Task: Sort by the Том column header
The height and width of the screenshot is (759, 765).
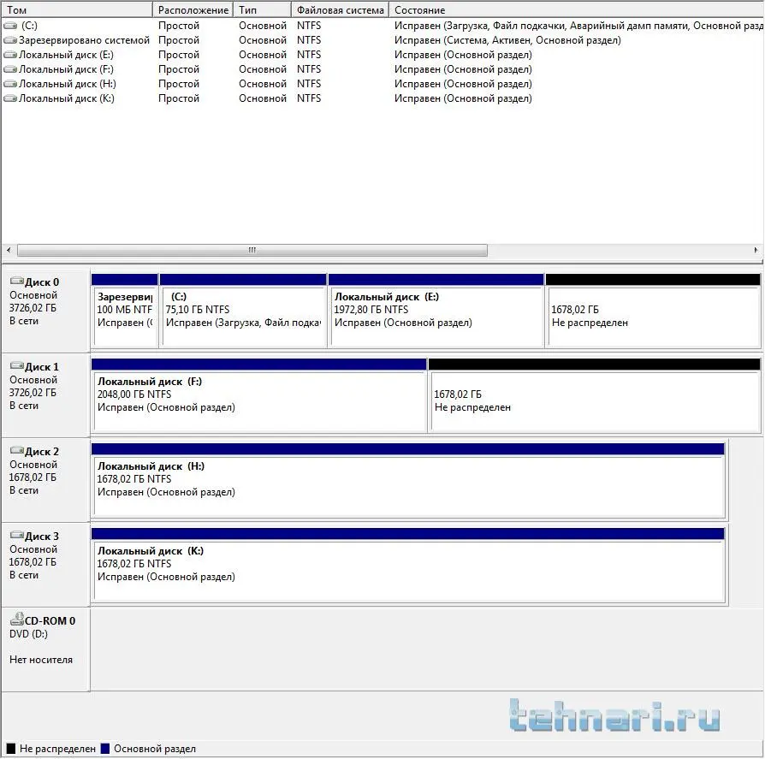Action: pyautogui.click(x=77, y=9)
